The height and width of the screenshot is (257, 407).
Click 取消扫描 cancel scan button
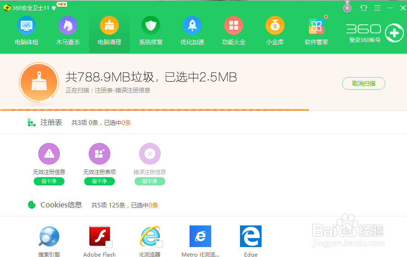[x=364, y=83]
